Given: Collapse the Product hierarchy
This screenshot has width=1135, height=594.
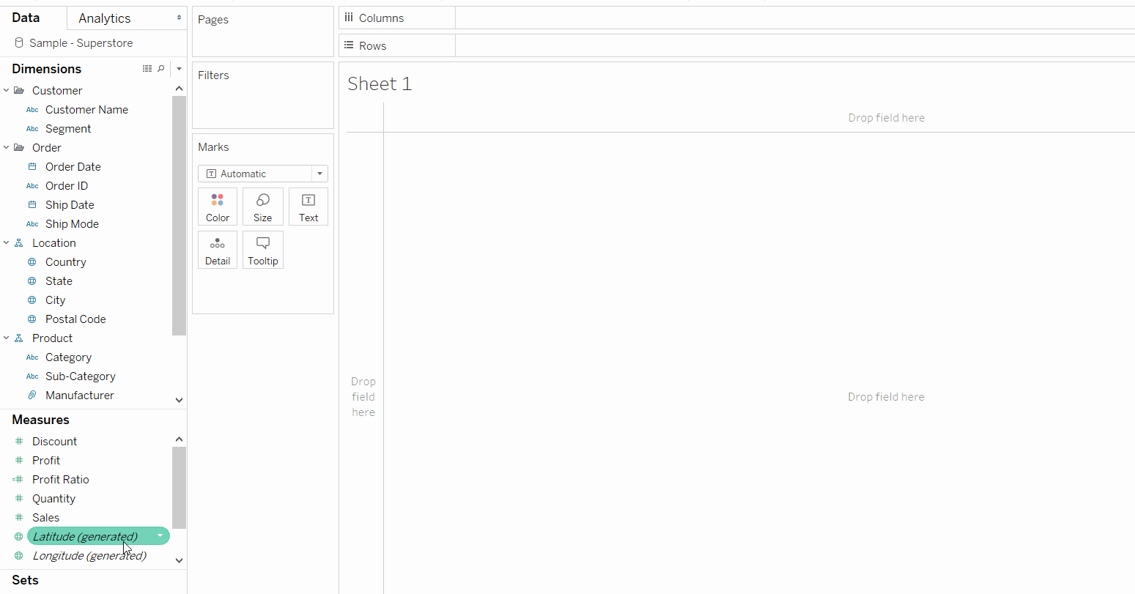Looking at the screenshot, I should (7, 338).
